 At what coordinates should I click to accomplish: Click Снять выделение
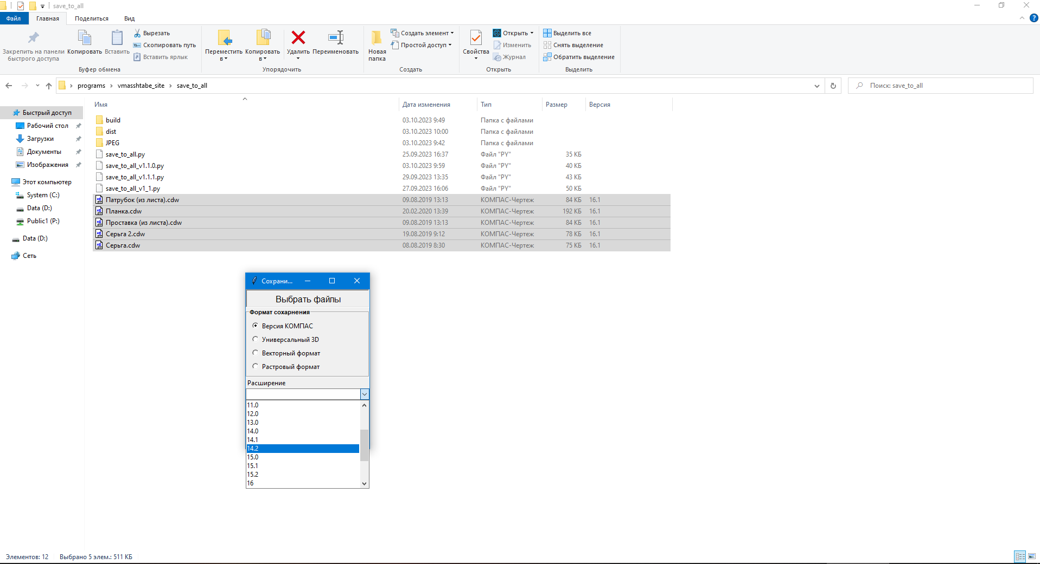point(573,45)
